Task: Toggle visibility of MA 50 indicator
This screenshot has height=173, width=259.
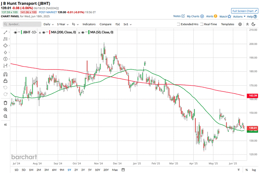Action: [83, 33]
